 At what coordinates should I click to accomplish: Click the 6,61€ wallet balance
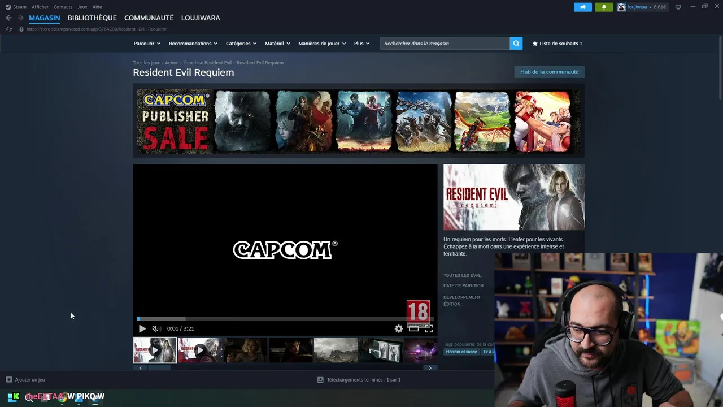pyautogui.click(x=660, y=7)
